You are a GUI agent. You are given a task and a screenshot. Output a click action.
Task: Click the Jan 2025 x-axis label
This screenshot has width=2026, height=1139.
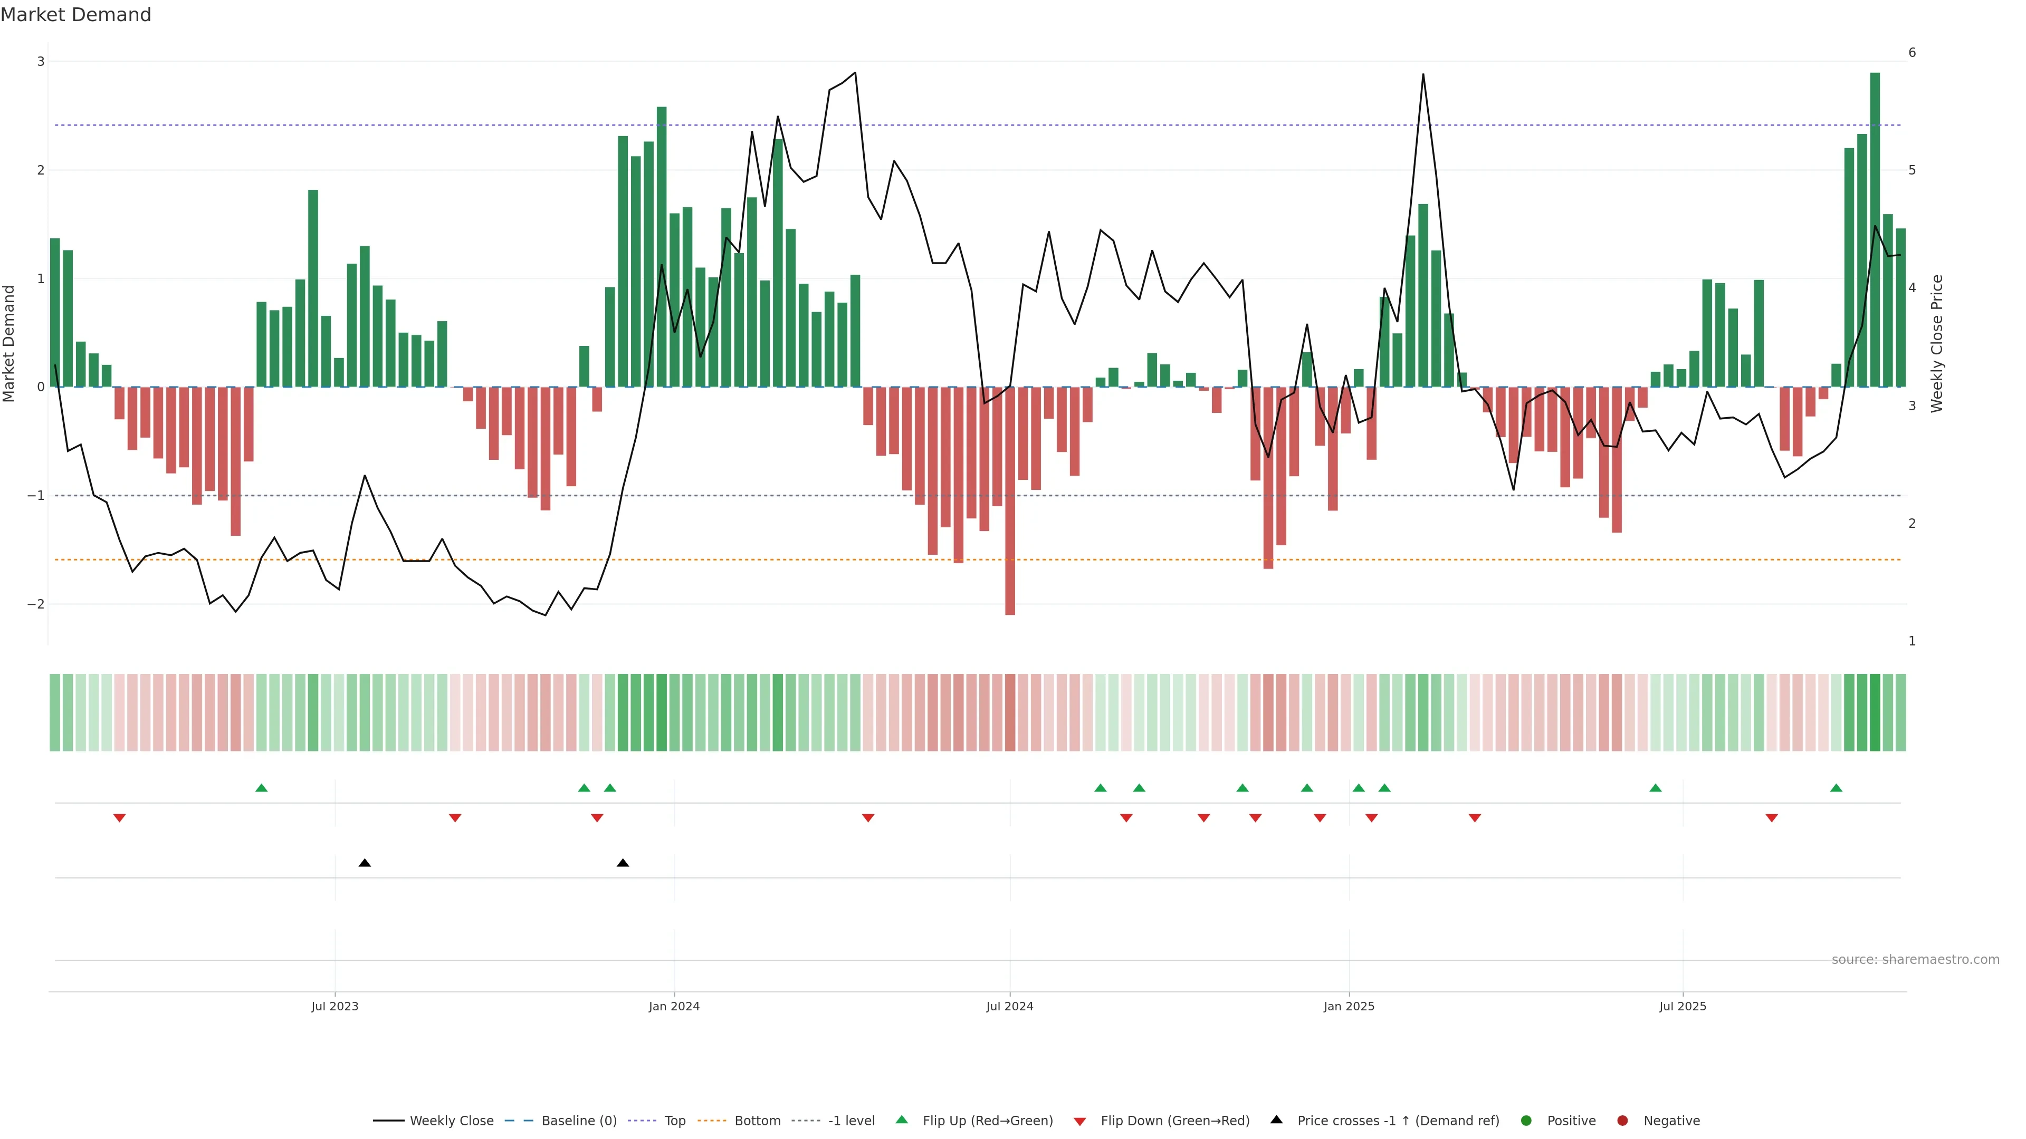[1349, 1006]
